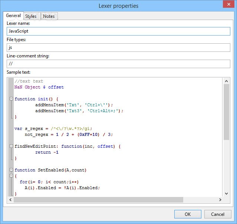Click the vertical scrollbar up arrow

pos(226,80)
